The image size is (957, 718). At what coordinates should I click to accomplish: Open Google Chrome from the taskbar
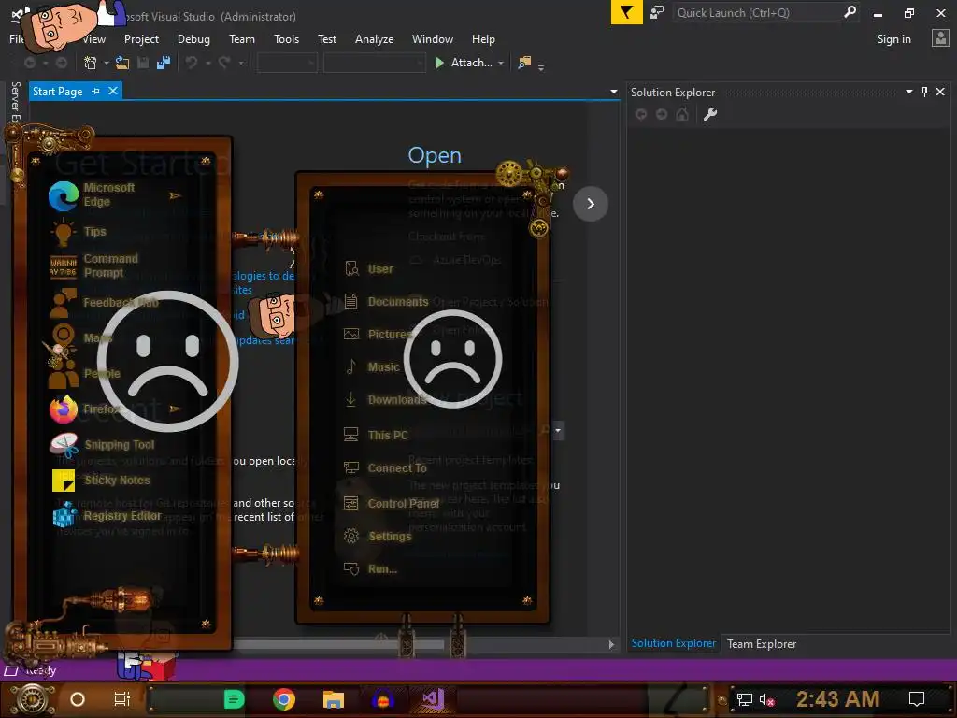(x=284, y=699)
